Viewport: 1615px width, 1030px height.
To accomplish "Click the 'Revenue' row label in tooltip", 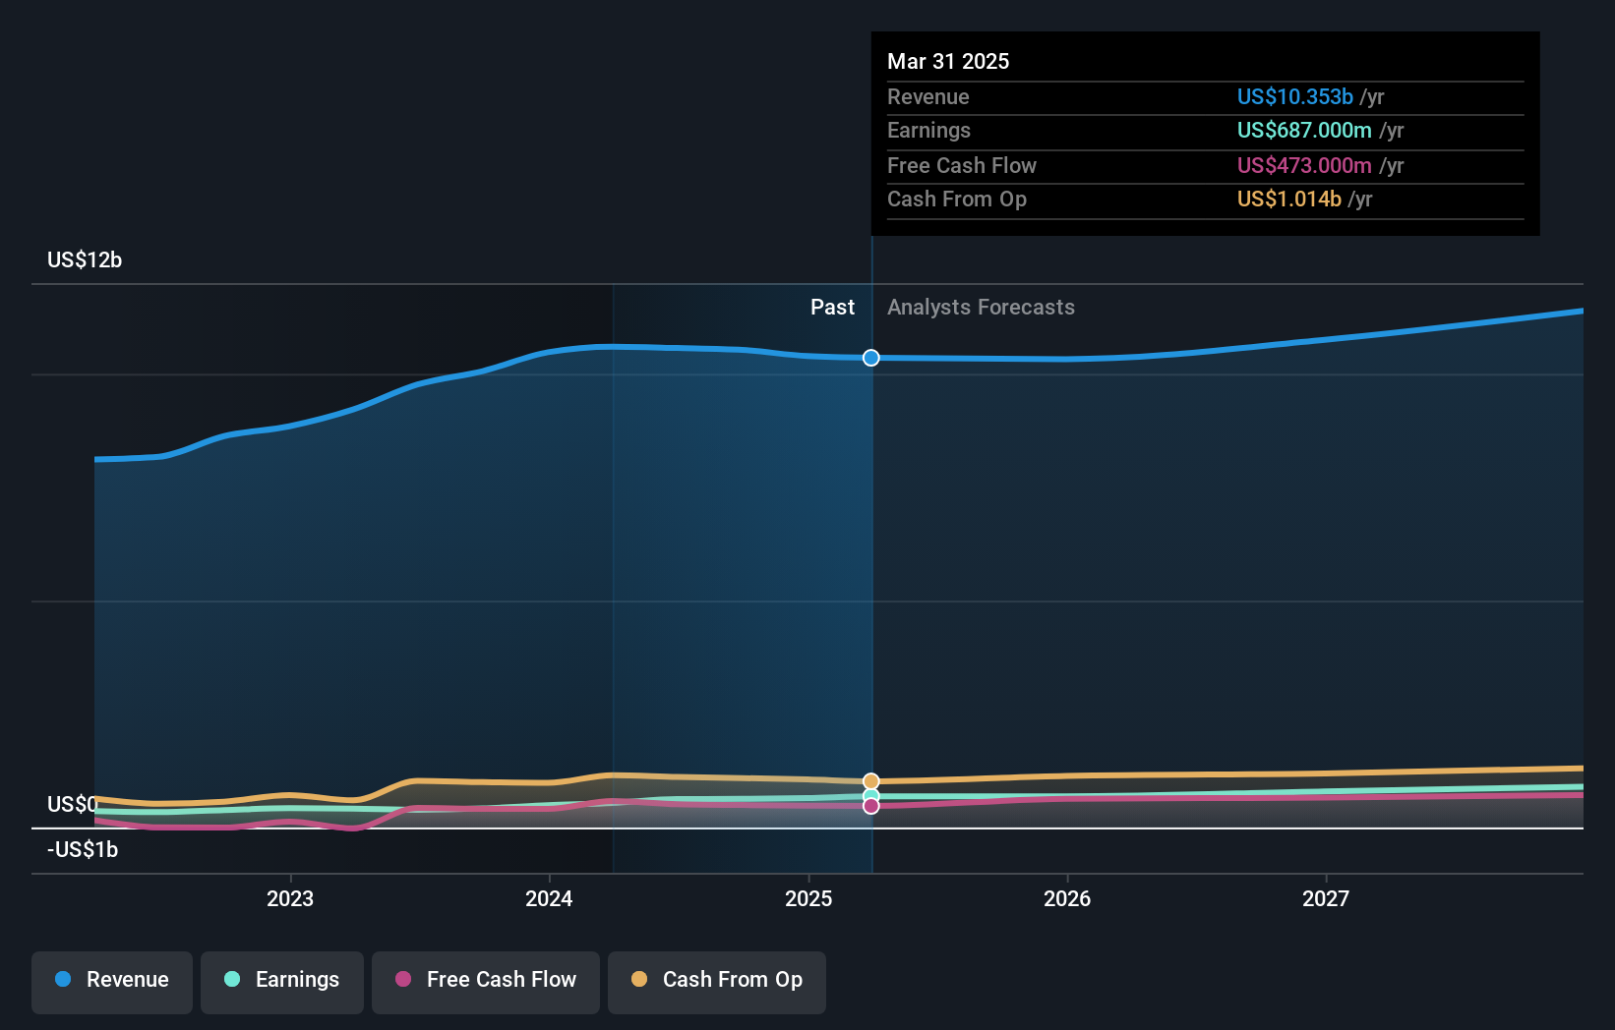I will coord(928,96).
